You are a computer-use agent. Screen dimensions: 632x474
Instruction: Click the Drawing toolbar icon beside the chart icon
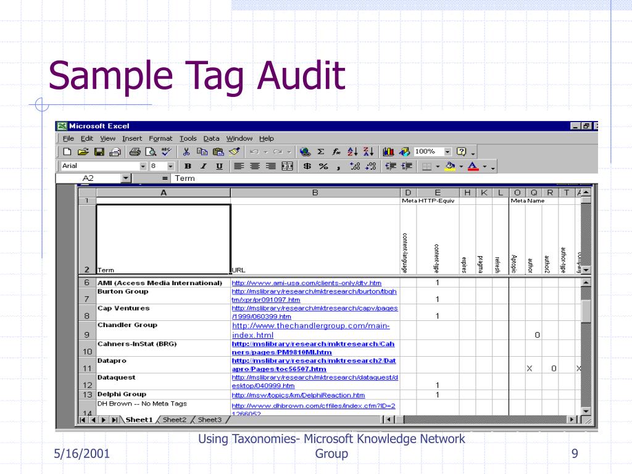pyautogui.click(x=404, y=152)
